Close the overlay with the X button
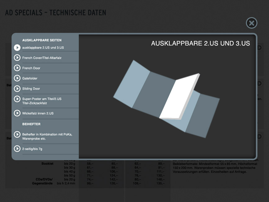 pos(252,23)
